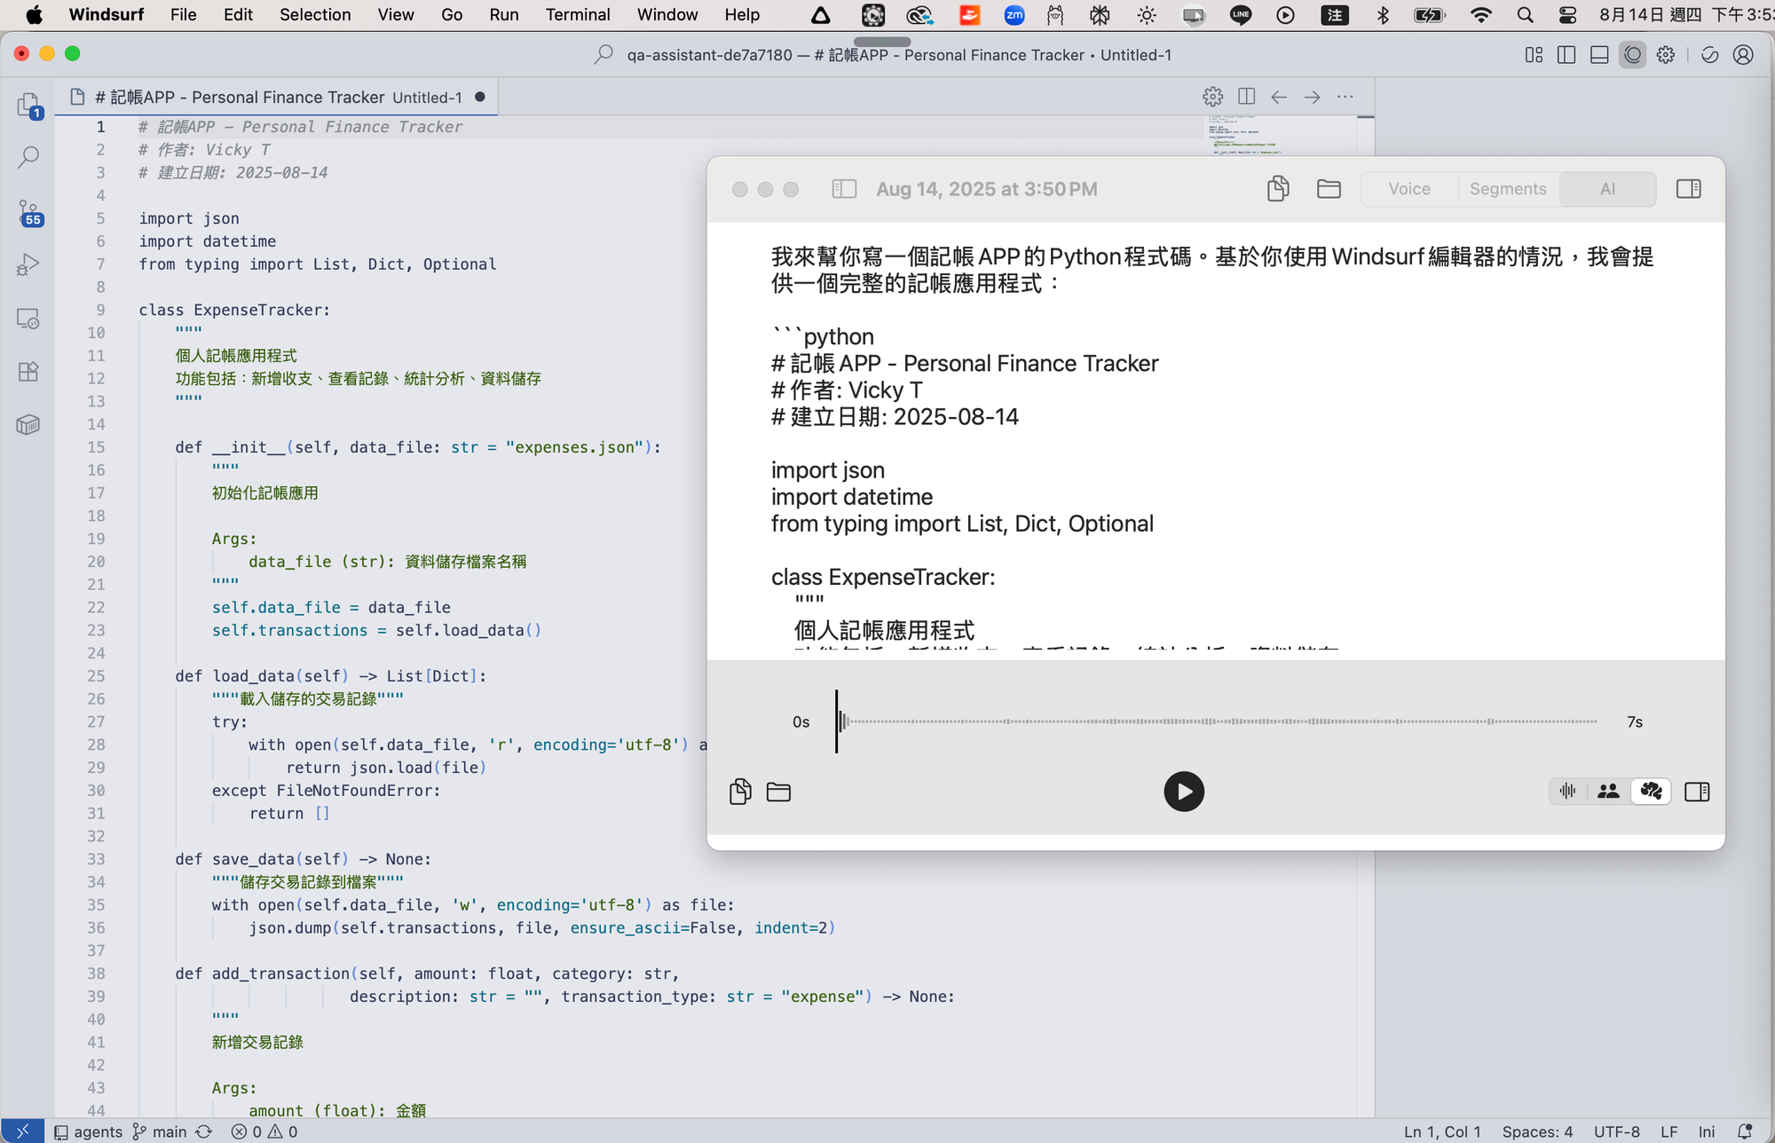The image size is (1775, 1143).
Task: Click the Zoom menu bar icon
Action: (x=1014, y=15)
